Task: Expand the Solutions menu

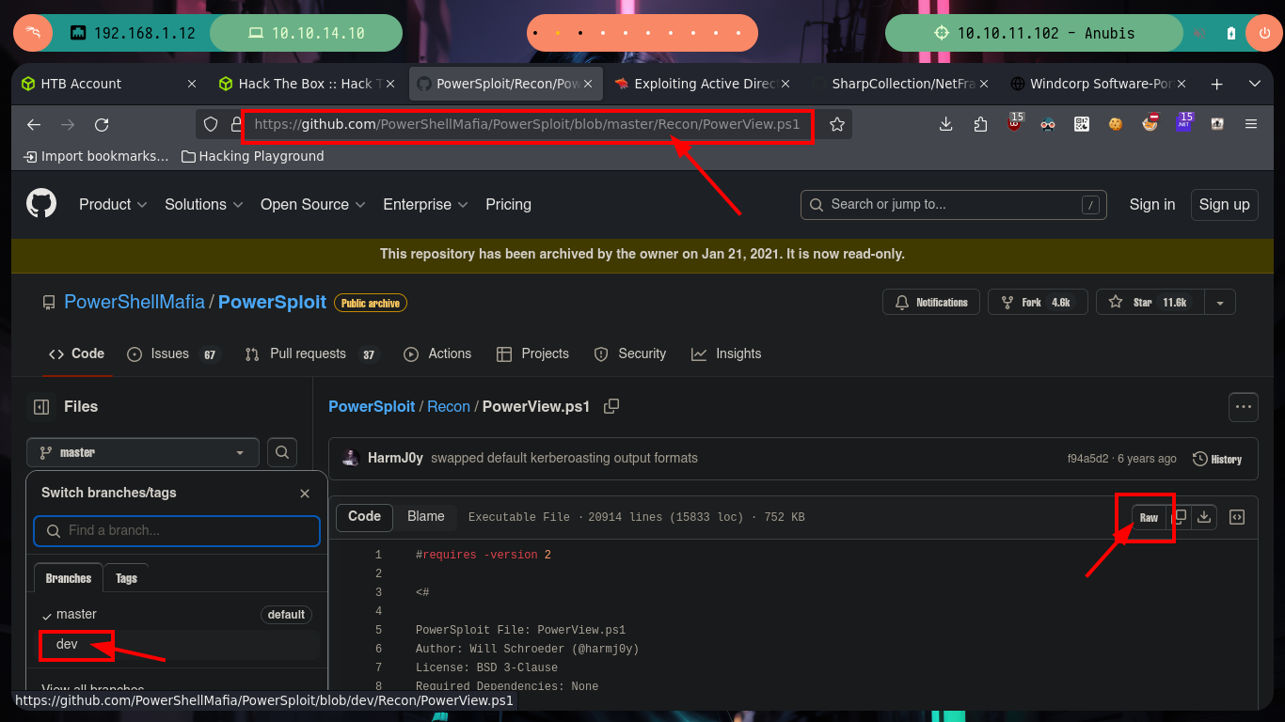Action: tap(204, 204)
